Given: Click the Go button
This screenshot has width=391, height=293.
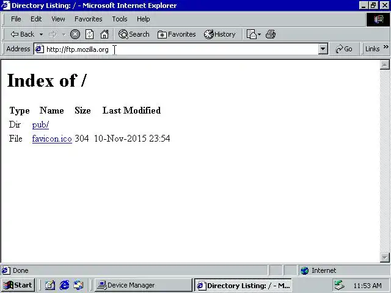Looking at the screenshot, I should 344,49.
